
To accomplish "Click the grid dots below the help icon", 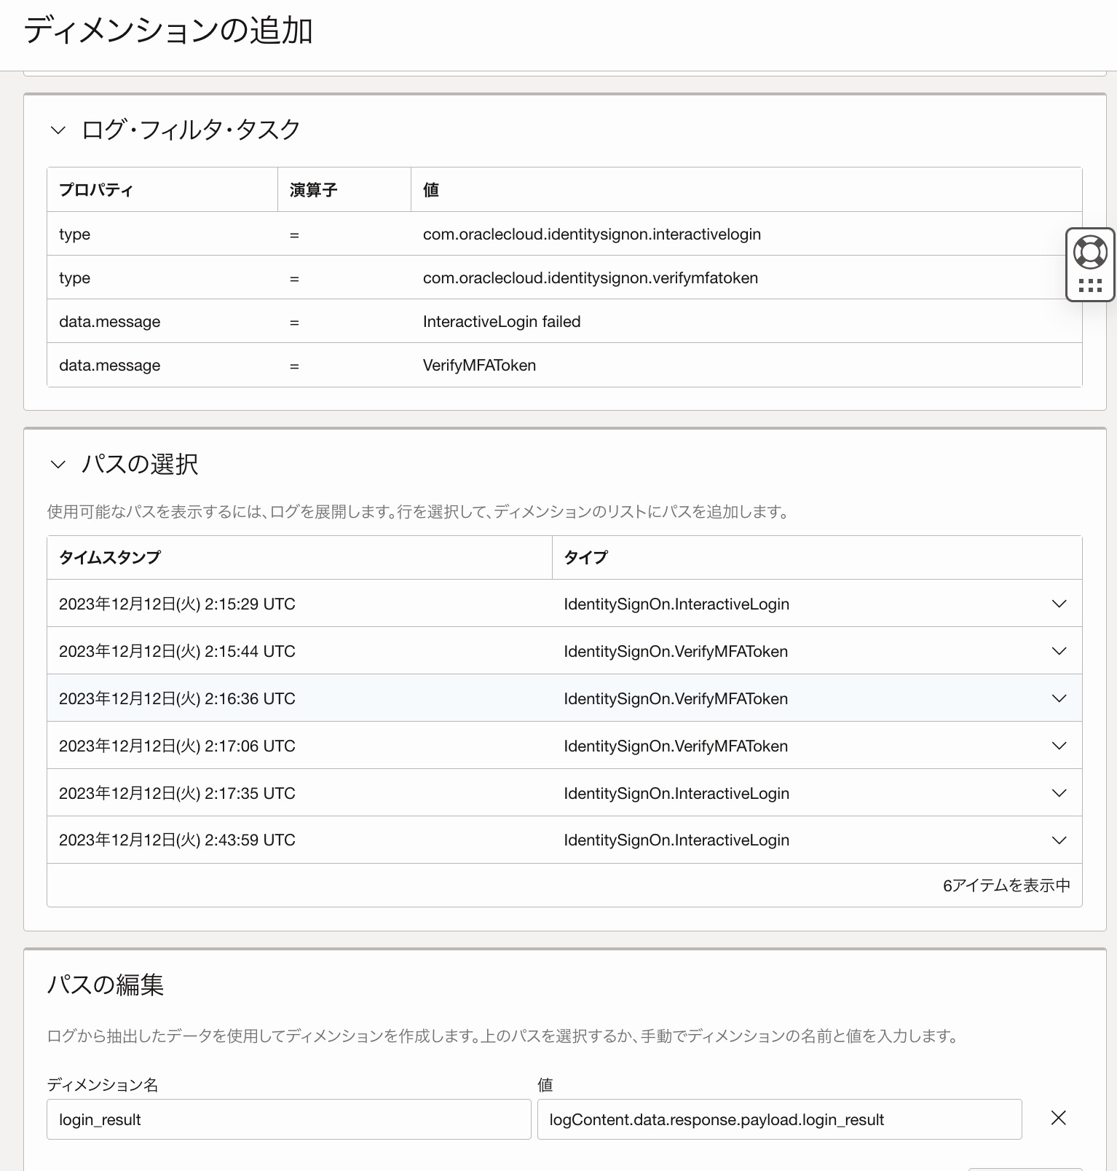I will tap(1090, 285).
